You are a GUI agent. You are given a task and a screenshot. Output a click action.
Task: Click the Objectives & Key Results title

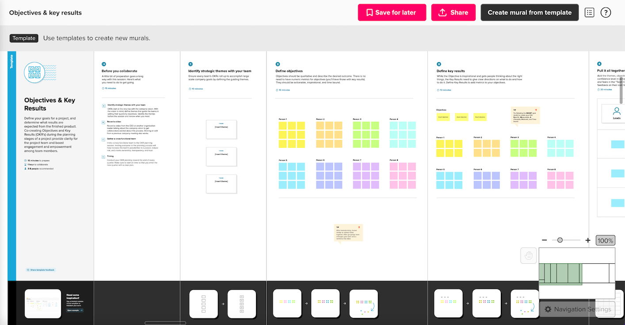tap(50, 104)
